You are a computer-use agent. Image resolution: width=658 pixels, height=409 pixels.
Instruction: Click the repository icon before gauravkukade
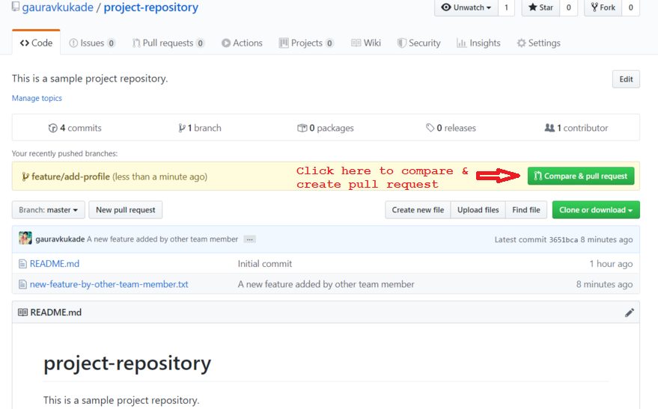(x=16, y=6)
